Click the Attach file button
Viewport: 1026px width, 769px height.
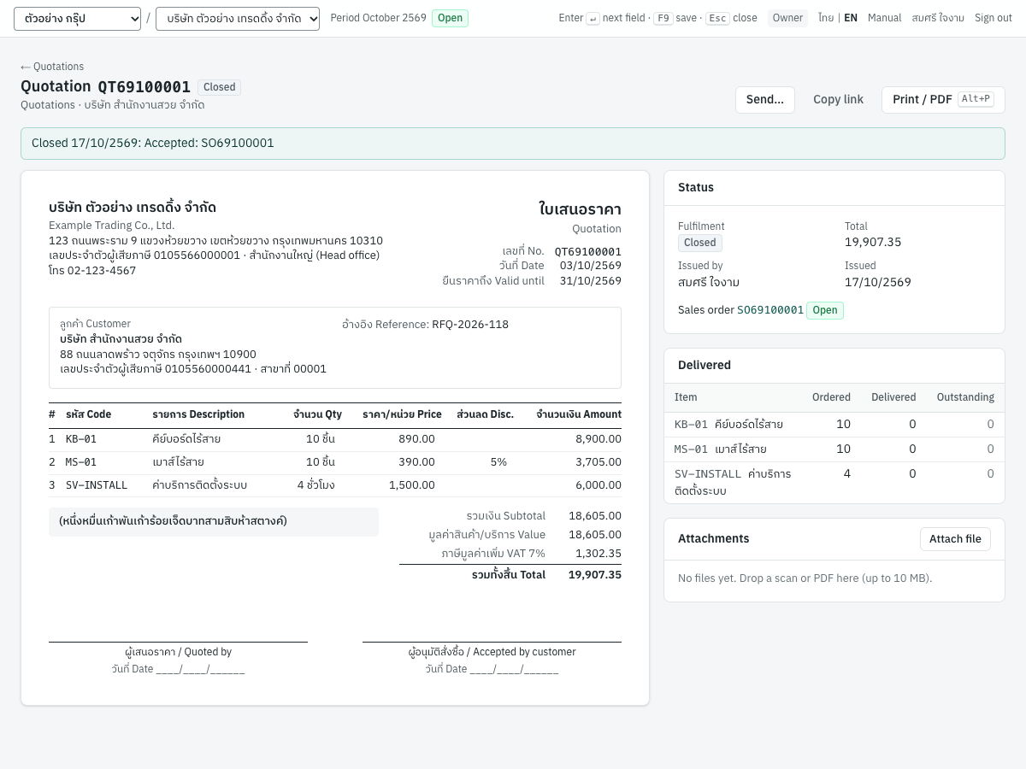pyautogui.click(x=955, y=539)
